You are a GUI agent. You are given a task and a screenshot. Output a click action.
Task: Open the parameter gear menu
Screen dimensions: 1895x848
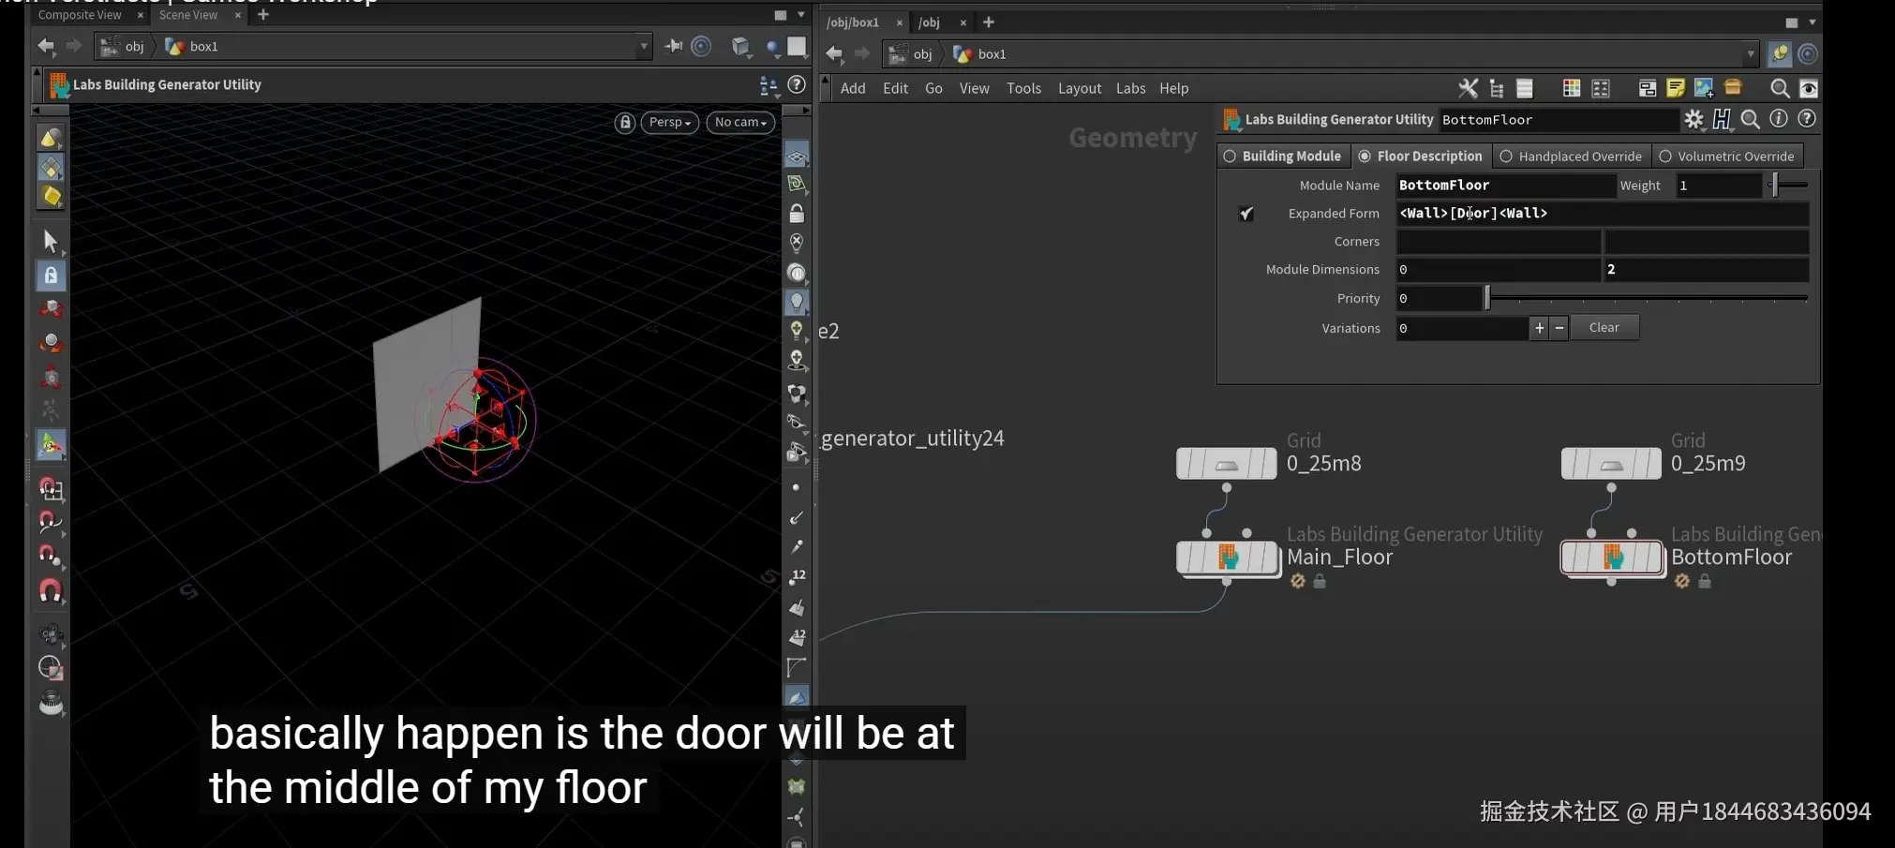point(1694,119)
